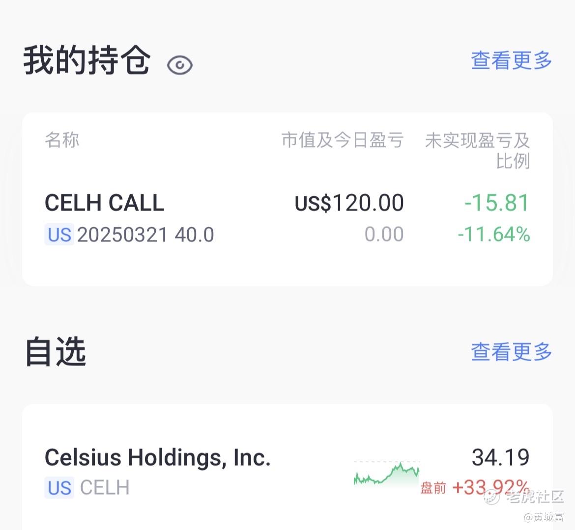Tap the 老虎社区 watermark logo
The image size is (575, 530).
pyautogui.click(x=524, y=497)
